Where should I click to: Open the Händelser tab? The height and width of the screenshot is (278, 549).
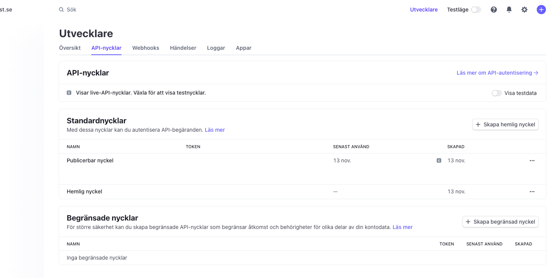pyautogui.click(x=183, y=48)
